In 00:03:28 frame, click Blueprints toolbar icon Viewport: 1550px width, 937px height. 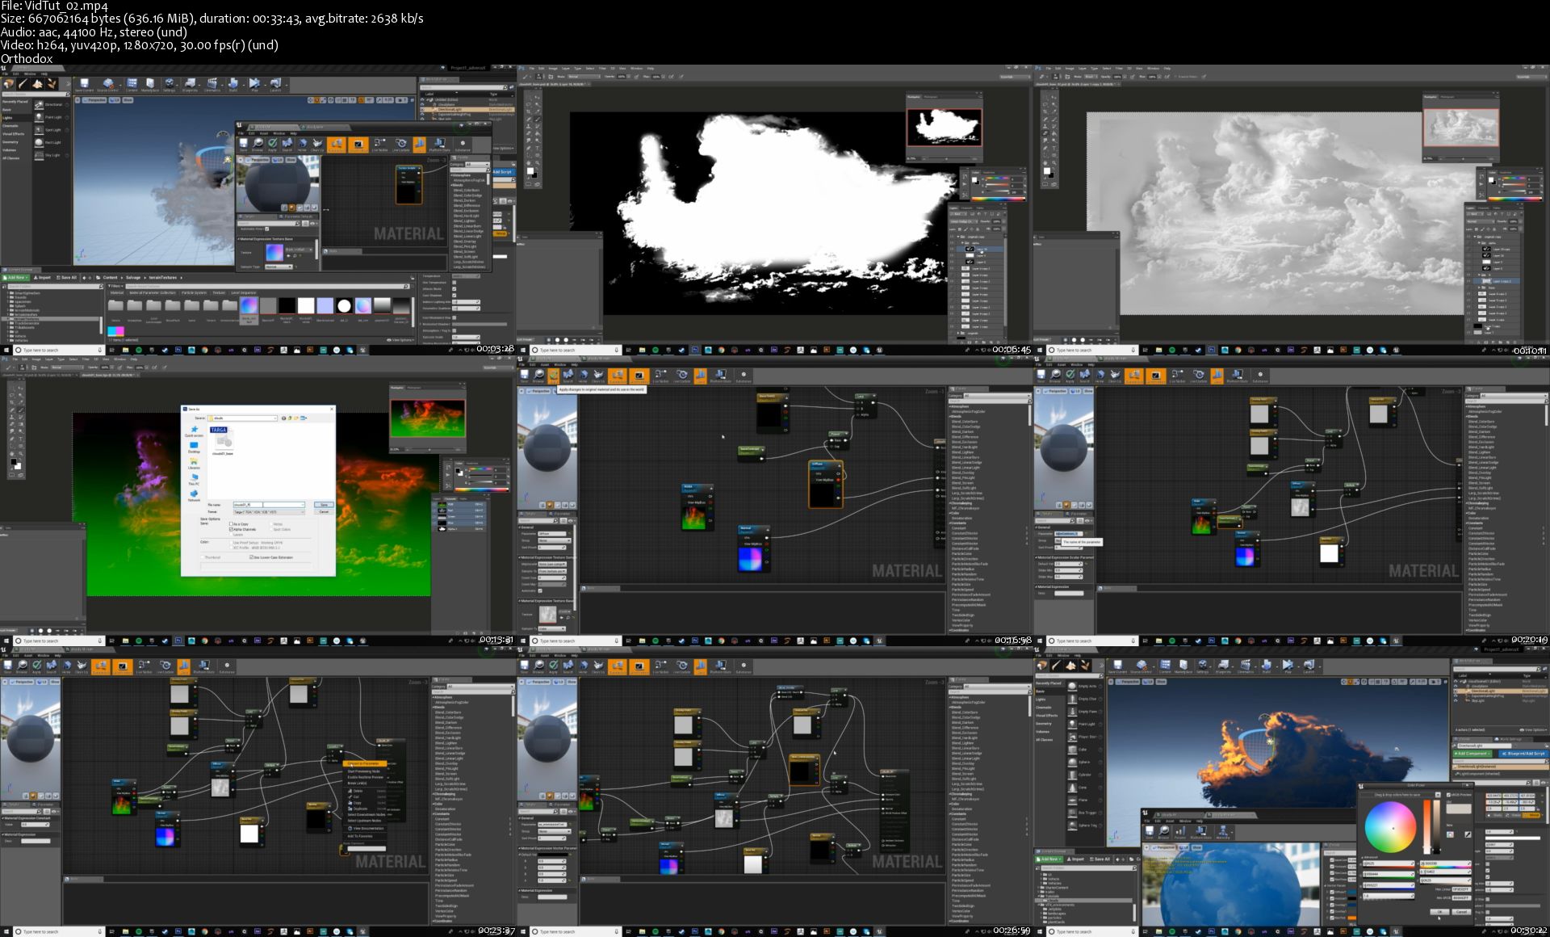191,84
